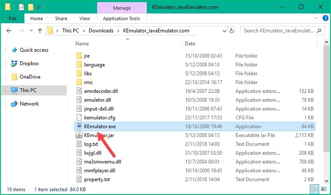Image resolution: width=331 pixels, height=195 pixels.
Task: Open OneDrive from the navigation pane
Action: click(30, 77)
